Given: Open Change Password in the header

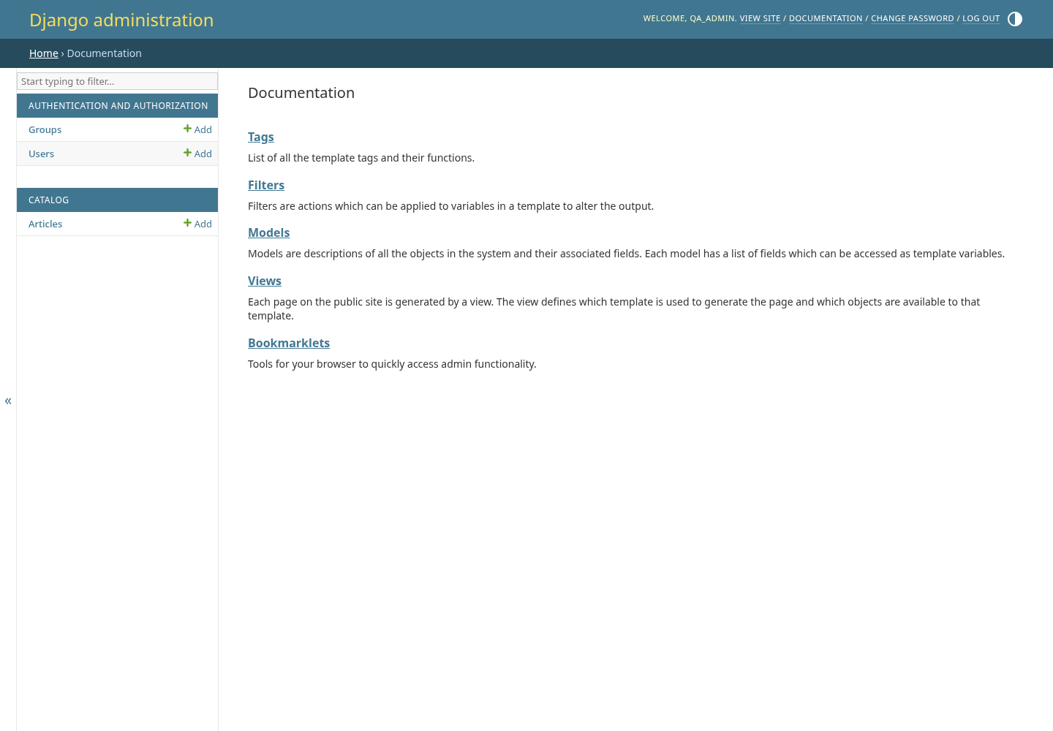Looking at the screenshot, I should 912,18.
